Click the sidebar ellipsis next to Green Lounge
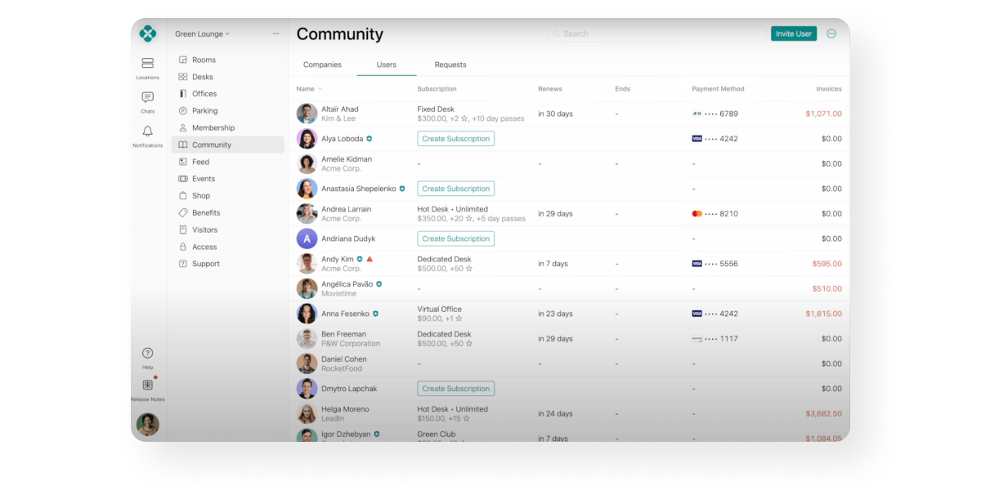 pyautogui.click(x=275, y=33)
